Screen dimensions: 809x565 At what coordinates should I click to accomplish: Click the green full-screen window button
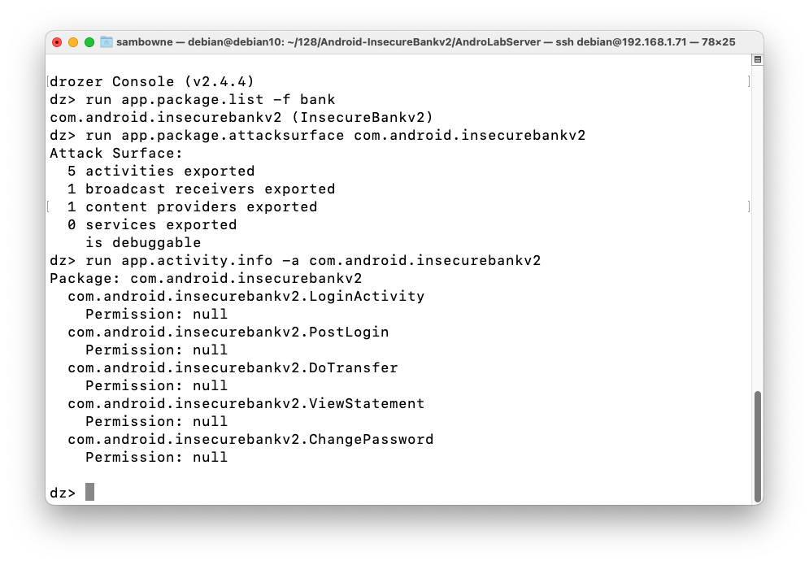89,42
